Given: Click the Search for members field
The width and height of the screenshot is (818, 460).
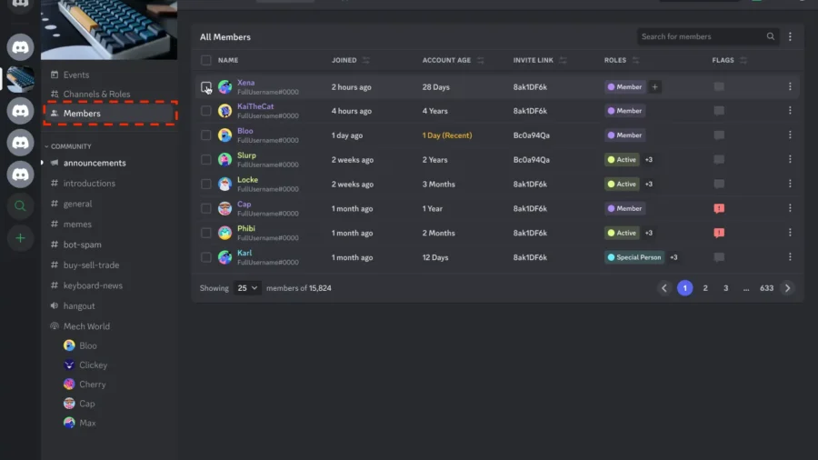Looking at the screenshot, I should pyautogui.click(x=701, y=37).
